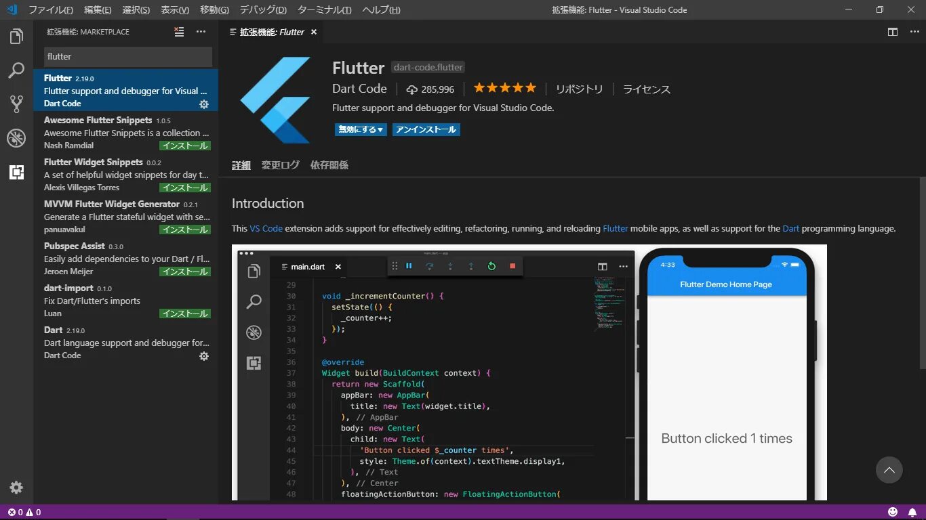Install MVVM Flutter Widget Generator
This screenshot has width=926, height=520.
185,230
